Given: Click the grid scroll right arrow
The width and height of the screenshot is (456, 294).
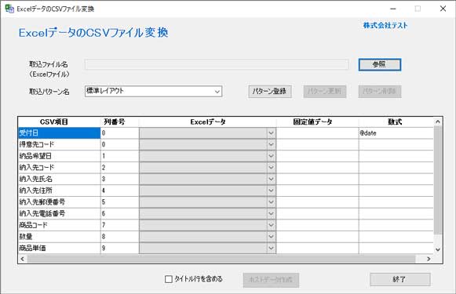Looking at the screenshot, I should [429, 259].
